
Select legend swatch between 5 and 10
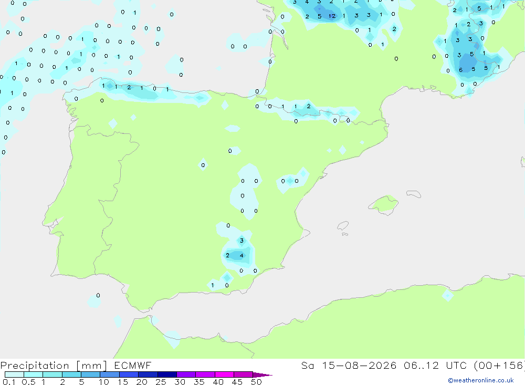tap(91, 374)
